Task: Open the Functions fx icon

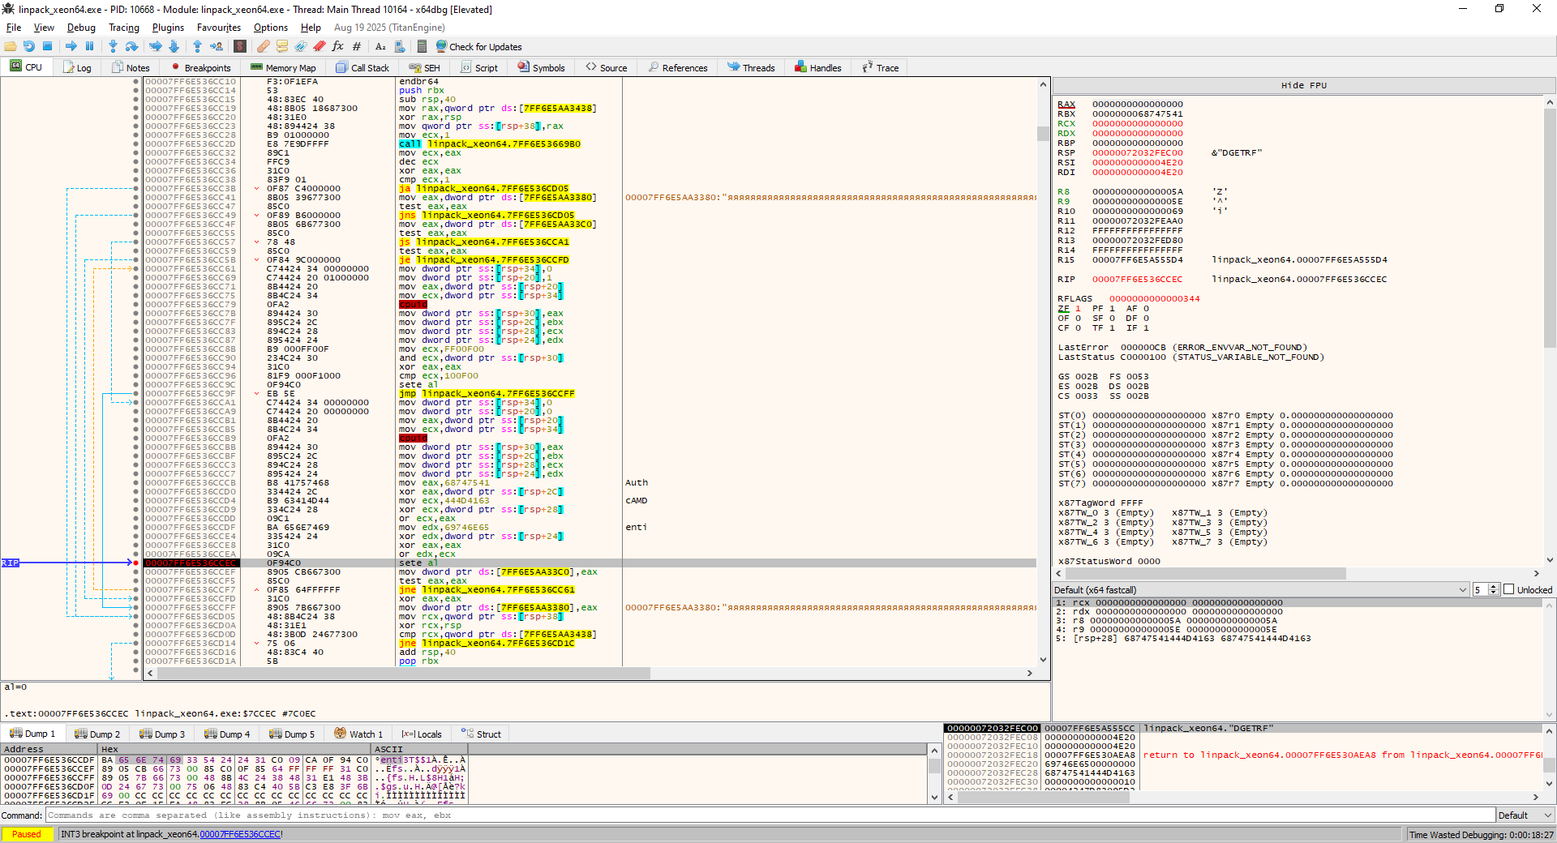Action: tap(338, 46)
